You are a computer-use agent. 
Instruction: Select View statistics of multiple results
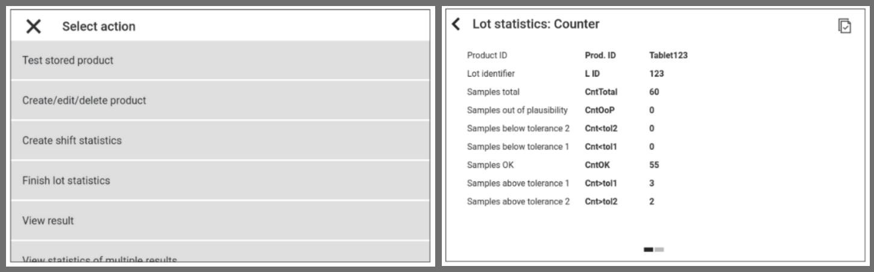[220, 257]
